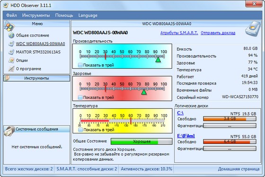Screen dimensions: 265x177
Task: Open Опции via its icon
Action: pos(11,60)
